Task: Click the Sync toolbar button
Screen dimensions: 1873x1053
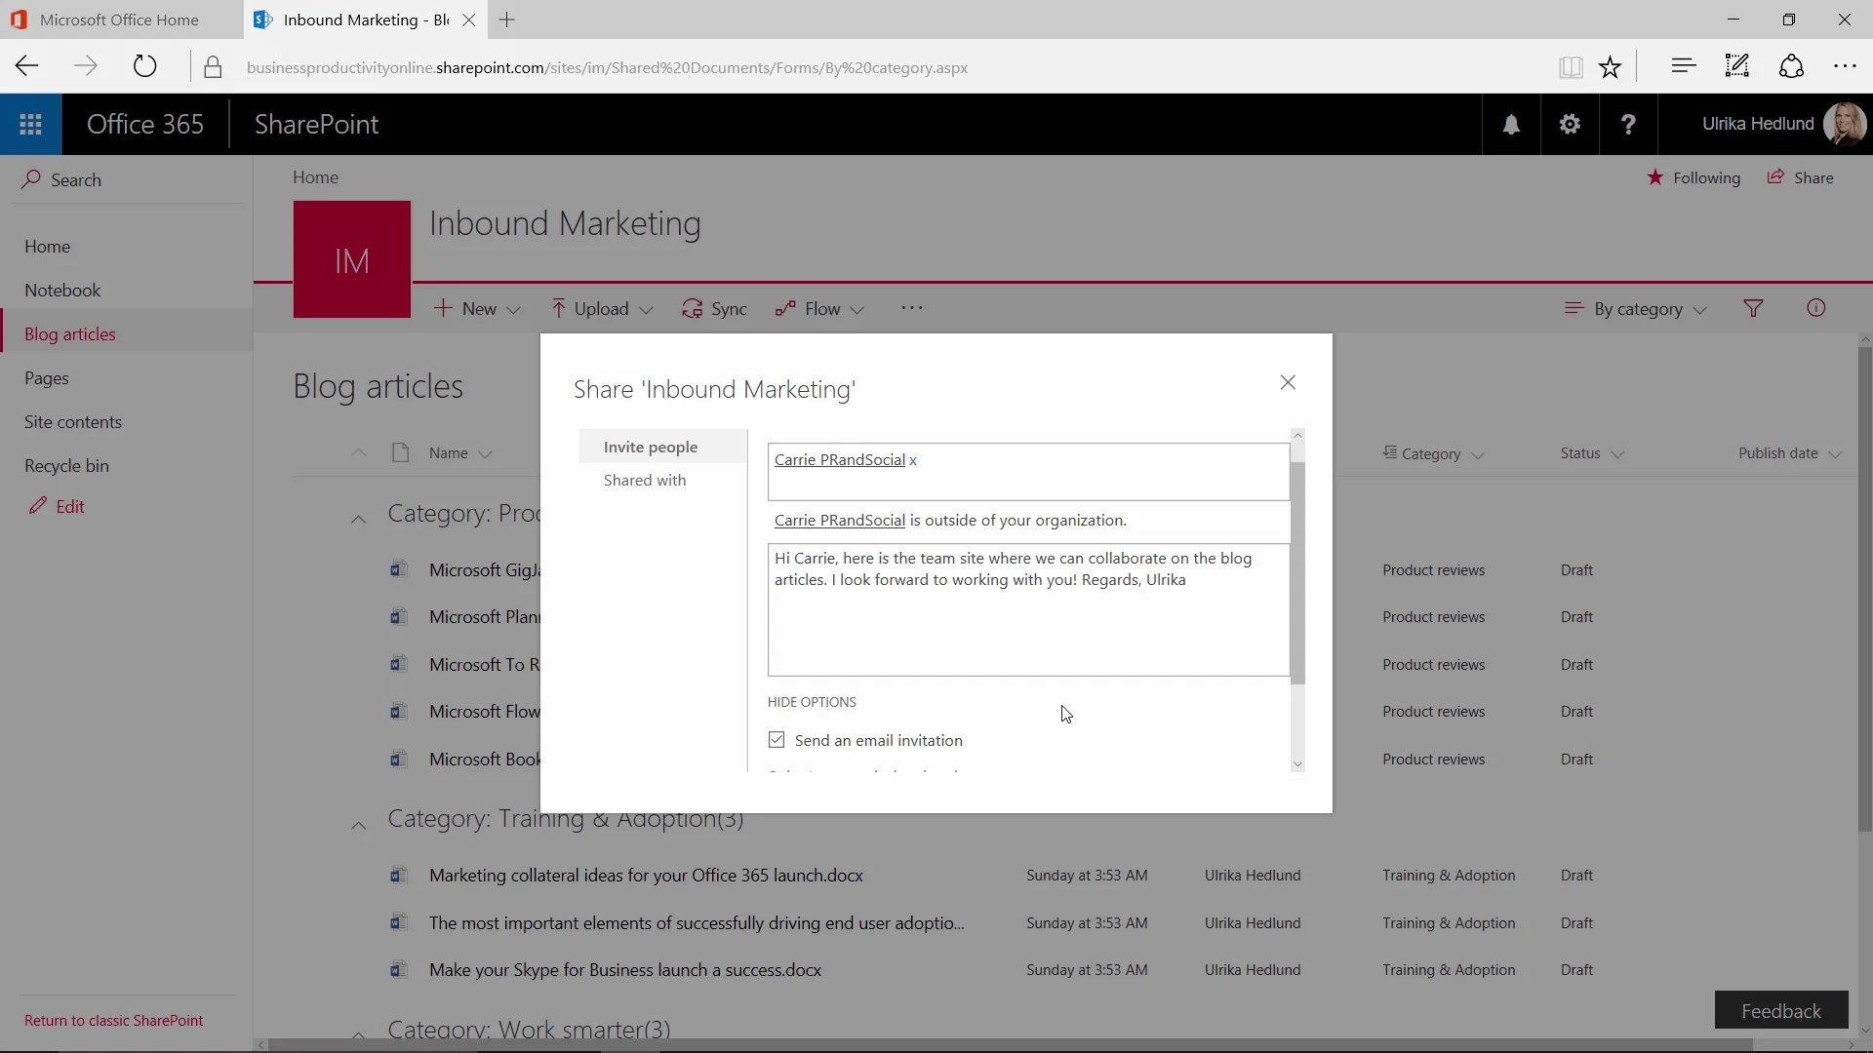Action: point(715,309)
